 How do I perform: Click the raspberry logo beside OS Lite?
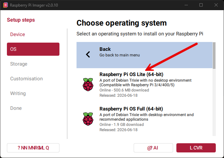coord(88,85)
